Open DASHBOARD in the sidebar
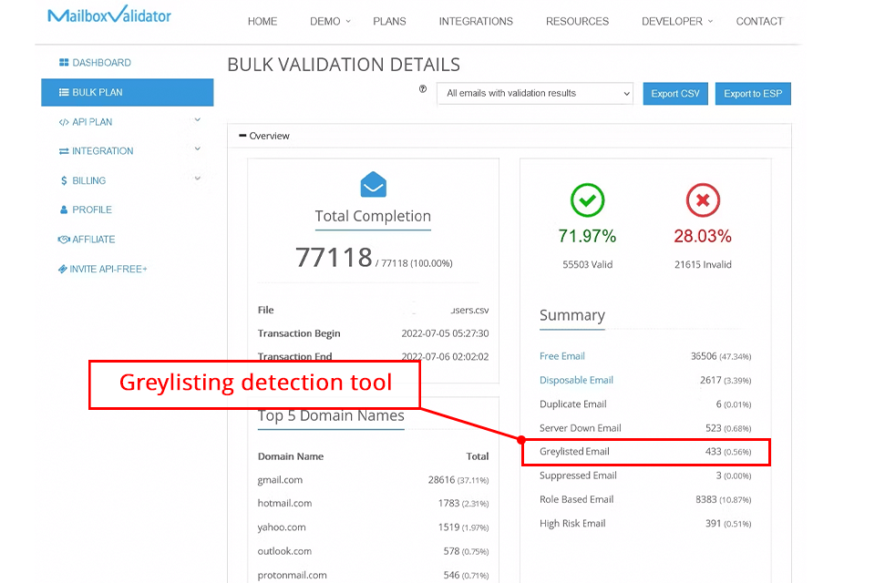Screen dimensions: 875x583 click(101, 63)
